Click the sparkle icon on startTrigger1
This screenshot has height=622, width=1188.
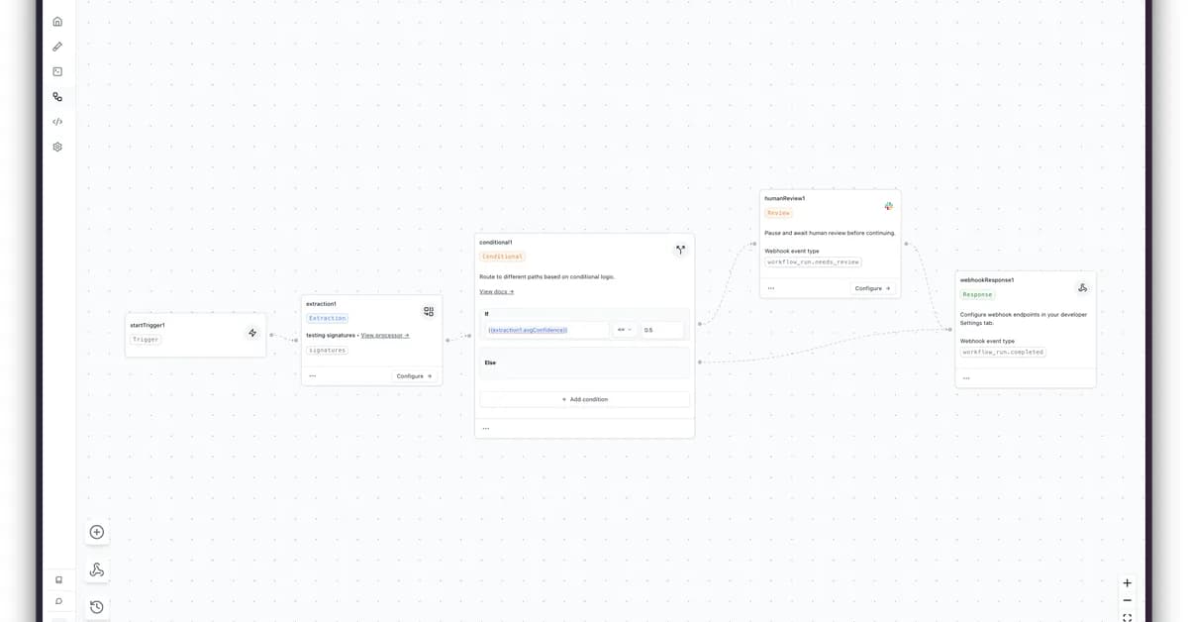click(x=252, y=334)
